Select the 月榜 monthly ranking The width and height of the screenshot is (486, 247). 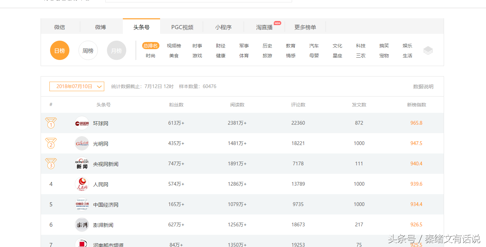point(116,50)
